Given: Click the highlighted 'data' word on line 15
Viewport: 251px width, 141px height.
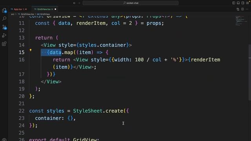Looking at the screenshot, I should (x=55, y=52).
